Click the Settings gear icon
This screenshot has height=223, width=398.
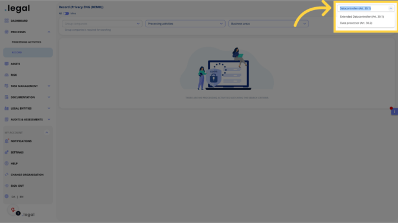point(7,152)
